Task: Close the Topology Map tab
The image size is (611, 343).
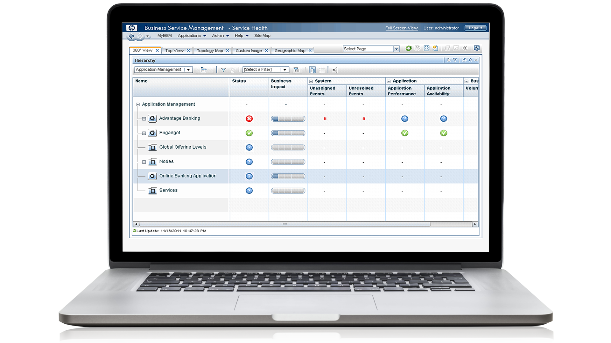Action: 228,50
